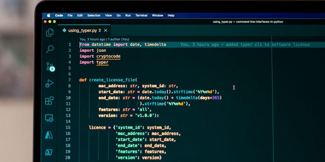Image resolution: width=325 pixels, height=162 pixels.
Task: Open the Terminal menu
Action: click(x=141, y=15)
